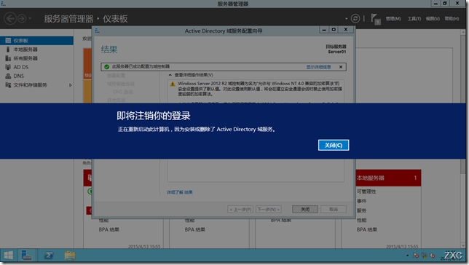Click the 上一步(P) button
This screenshot has width=469, height=265.
[240, 210]
